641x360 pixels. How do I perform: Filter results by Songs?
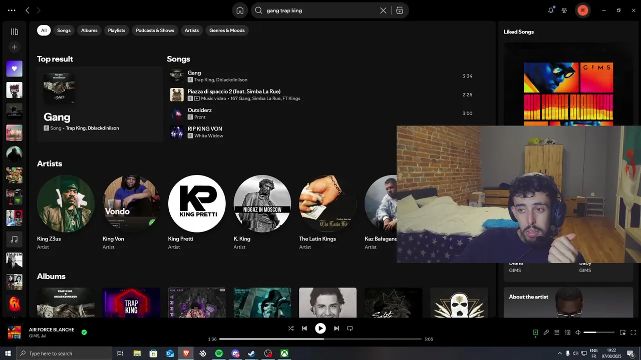tap(64, 30)
